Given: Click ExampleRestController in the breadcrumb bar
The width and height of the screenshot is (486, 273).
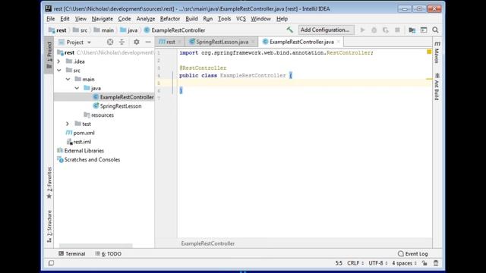Looking at the screenshot, I should (x=175, y=30).
